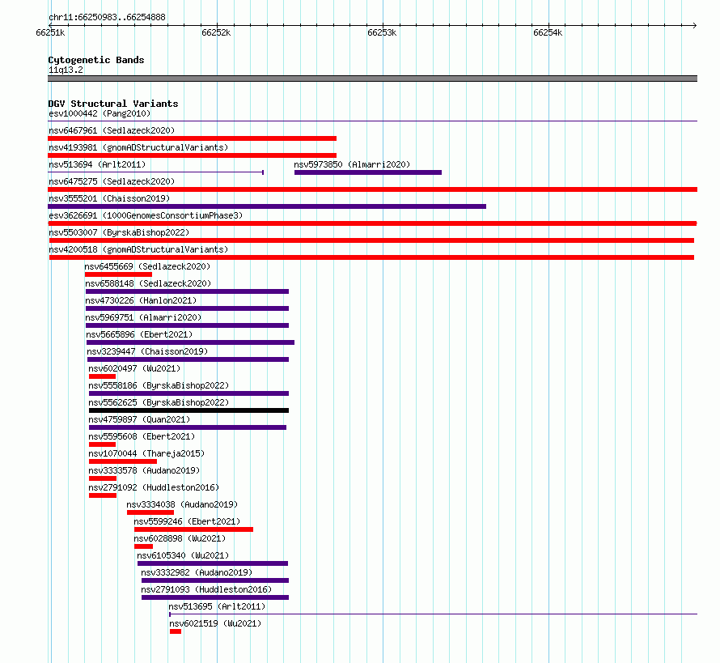Image resolution: width=720 pixels, height=663 pixels.
Task: Click the right arrowhead of the ruler
Action: (x=695, y=25)
